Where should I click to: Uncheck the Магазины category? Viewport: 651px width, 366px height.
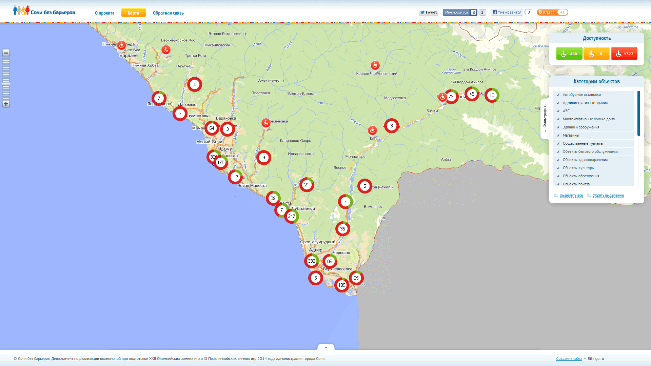pyautogui.click(x=593, y=135)
